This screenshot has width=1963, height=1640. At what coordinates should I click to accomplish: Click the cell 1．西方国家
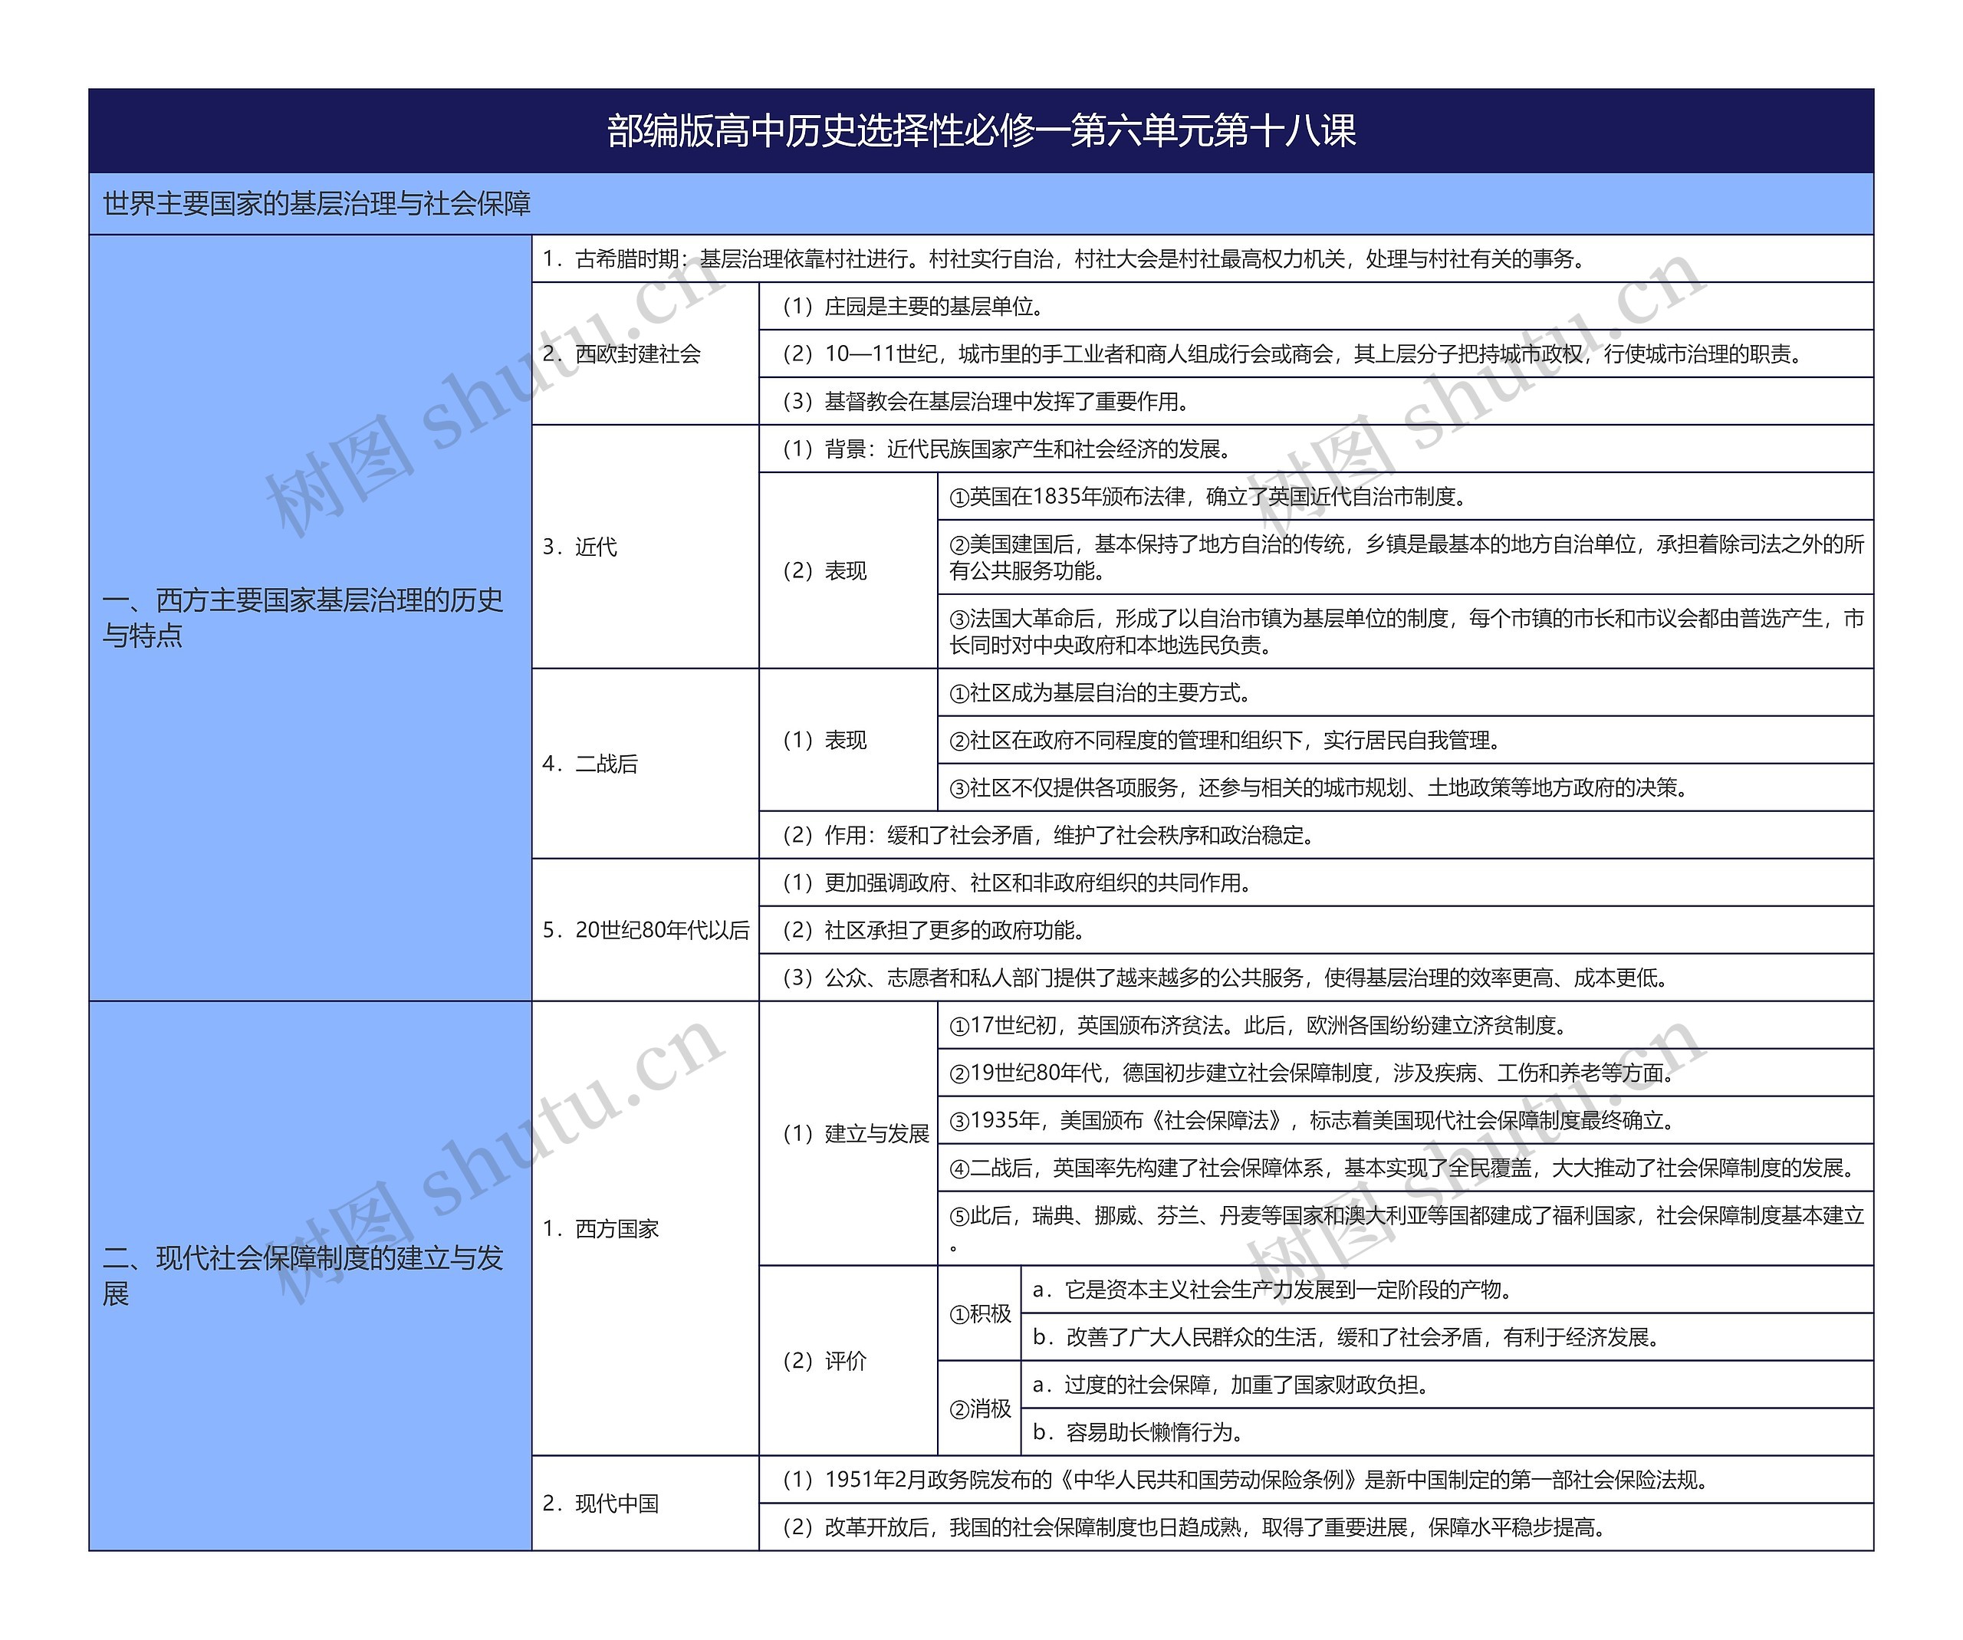click(x=646, y=1229)
